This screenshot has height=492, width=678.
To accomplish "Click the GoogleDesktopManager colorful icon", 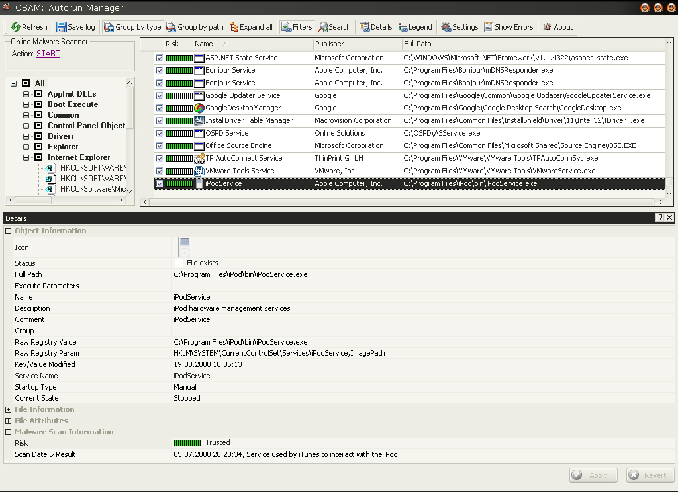I will click(199, 108).
